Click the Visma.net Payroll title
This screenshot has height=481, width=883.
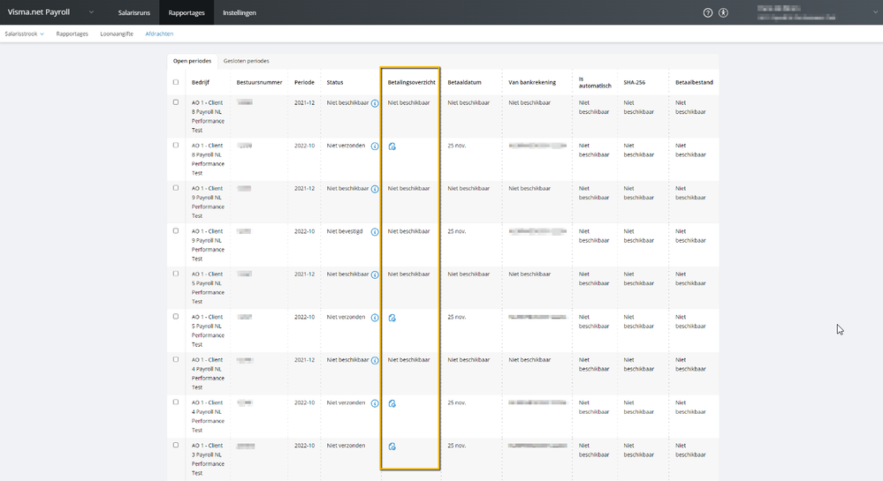click(x=39, y=11)
